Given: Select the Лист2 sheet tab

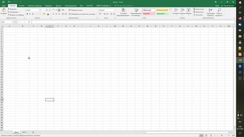Looking at the screenshot, I should (24, 132).
